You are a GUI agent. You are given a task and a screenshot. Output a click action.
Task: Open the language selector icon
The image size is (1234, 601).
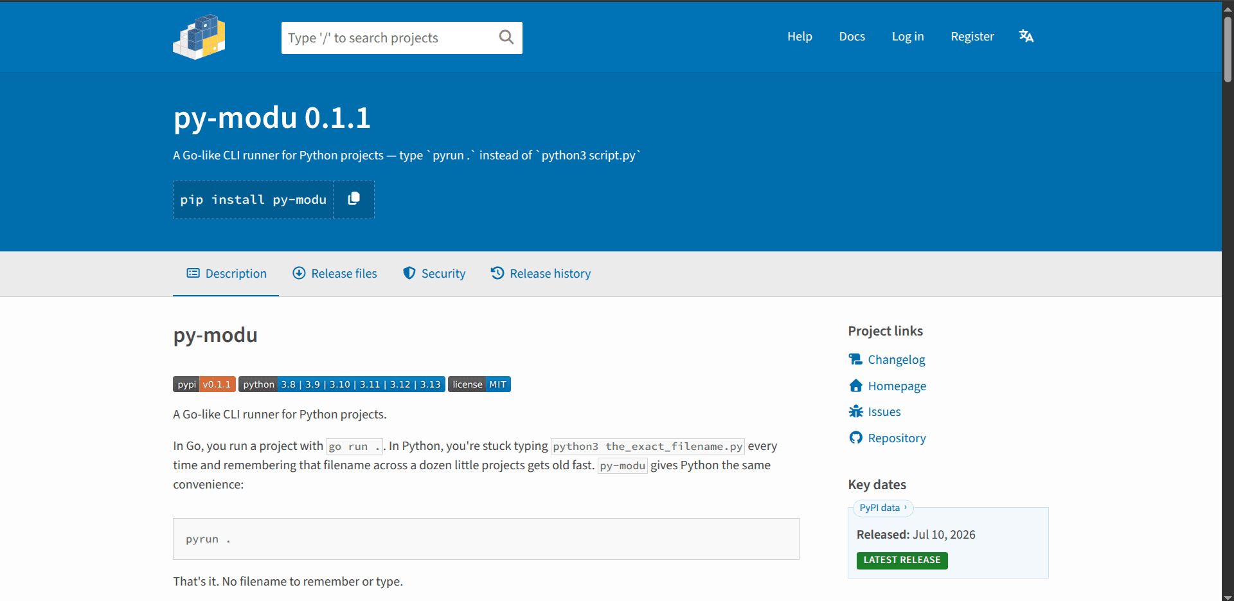[x=1026, y=36]
